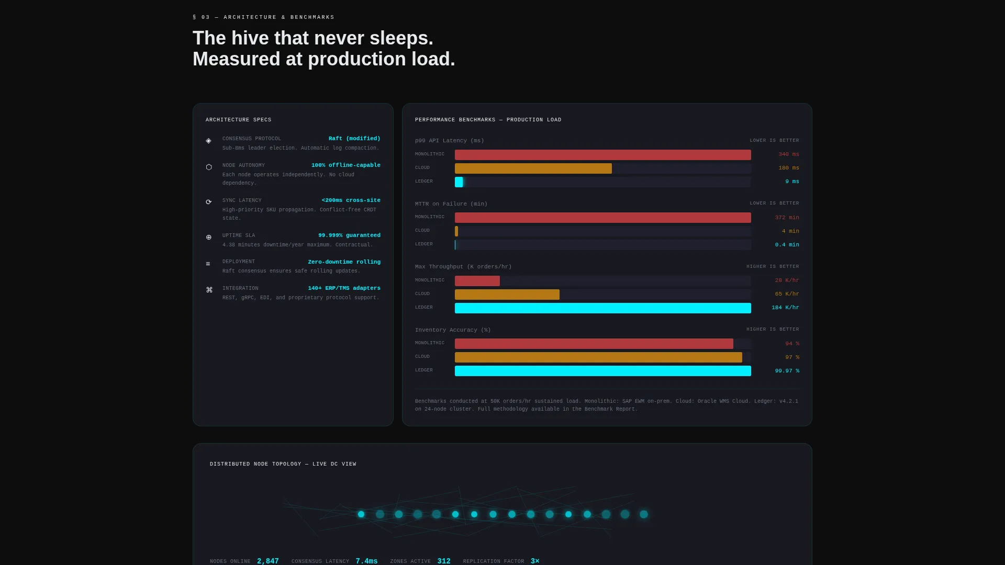Click the '97 %' accuracy value

click(792, 357)
